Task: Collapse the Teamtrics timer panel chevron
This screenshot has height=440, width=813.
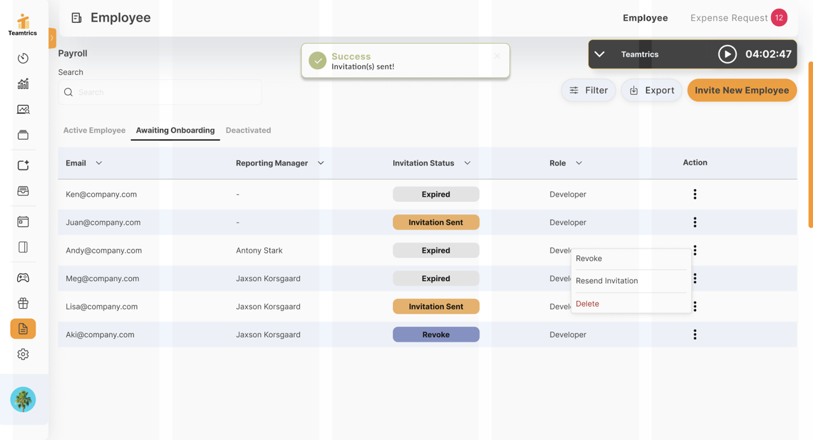Action: coord(600,54)
